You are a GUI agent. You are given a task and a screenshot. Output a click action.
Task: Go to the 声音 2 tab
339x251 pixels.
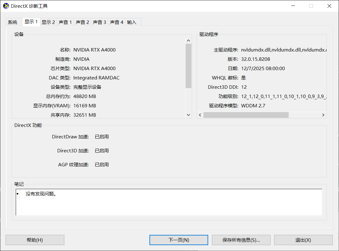point(82,22)
